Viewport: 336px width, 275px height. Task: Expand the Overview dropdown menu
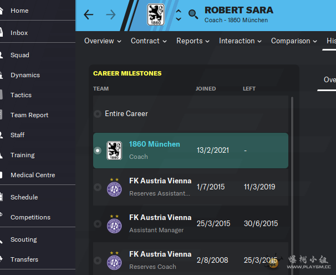103,41
